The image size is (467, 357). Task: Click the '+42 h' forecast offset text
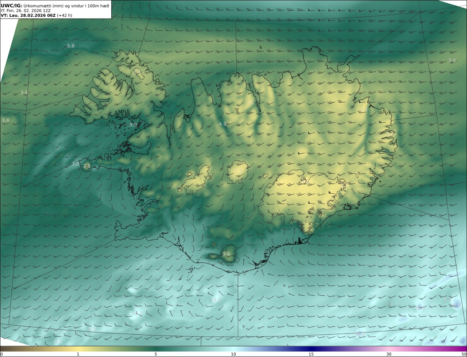click(64, 16)
